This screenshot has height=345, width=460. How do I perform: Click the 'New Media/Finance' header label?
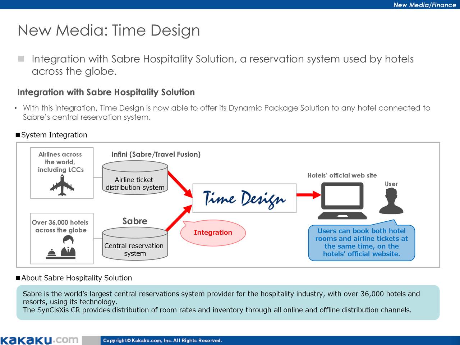point(425,5)
